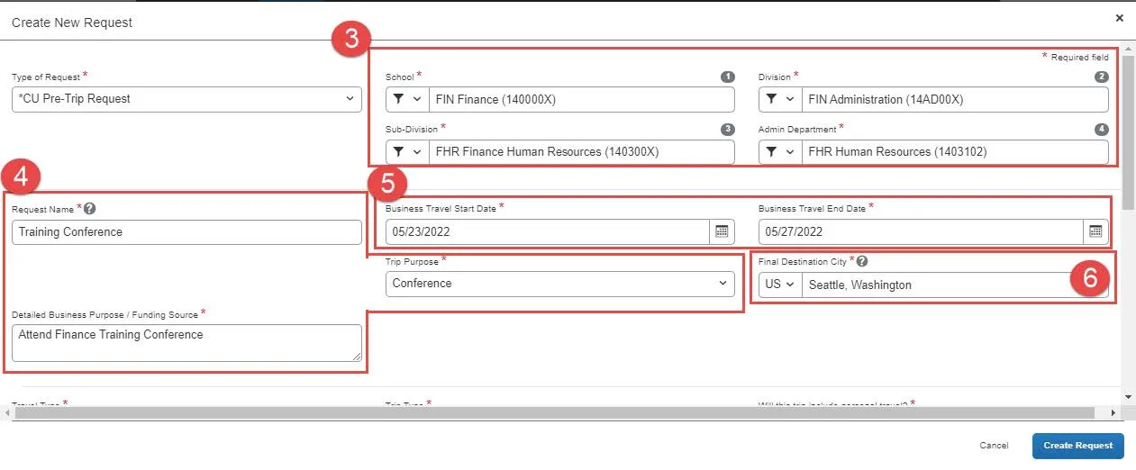Click the Sub-Division field FHR Finance Human Resources
The width and height of the screenshot is (1136, 470).
click(x=582, y=152)
